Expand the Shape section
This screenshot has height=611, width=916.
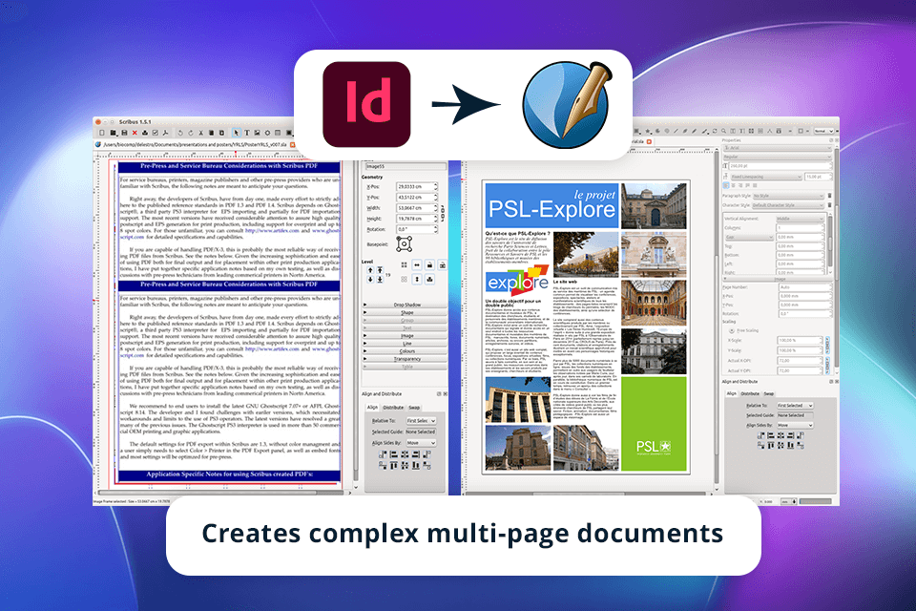tap(406, 312)
